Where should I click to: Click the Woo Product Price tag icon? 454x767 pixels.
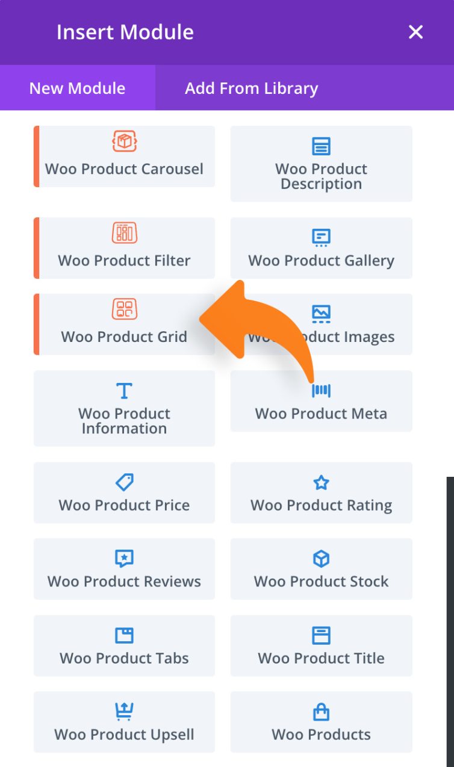click(x=124, y=482)
